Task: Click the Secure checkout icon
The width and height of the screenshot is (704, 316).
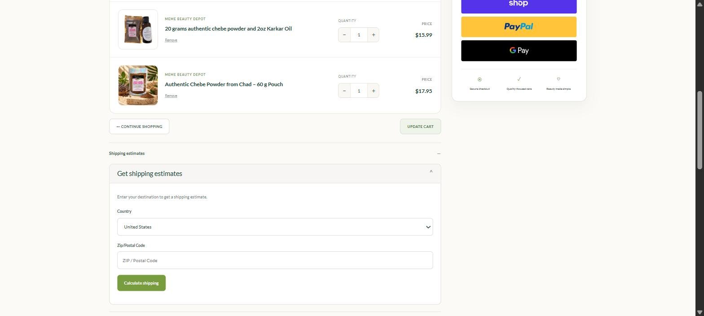Action: point(480,79)
